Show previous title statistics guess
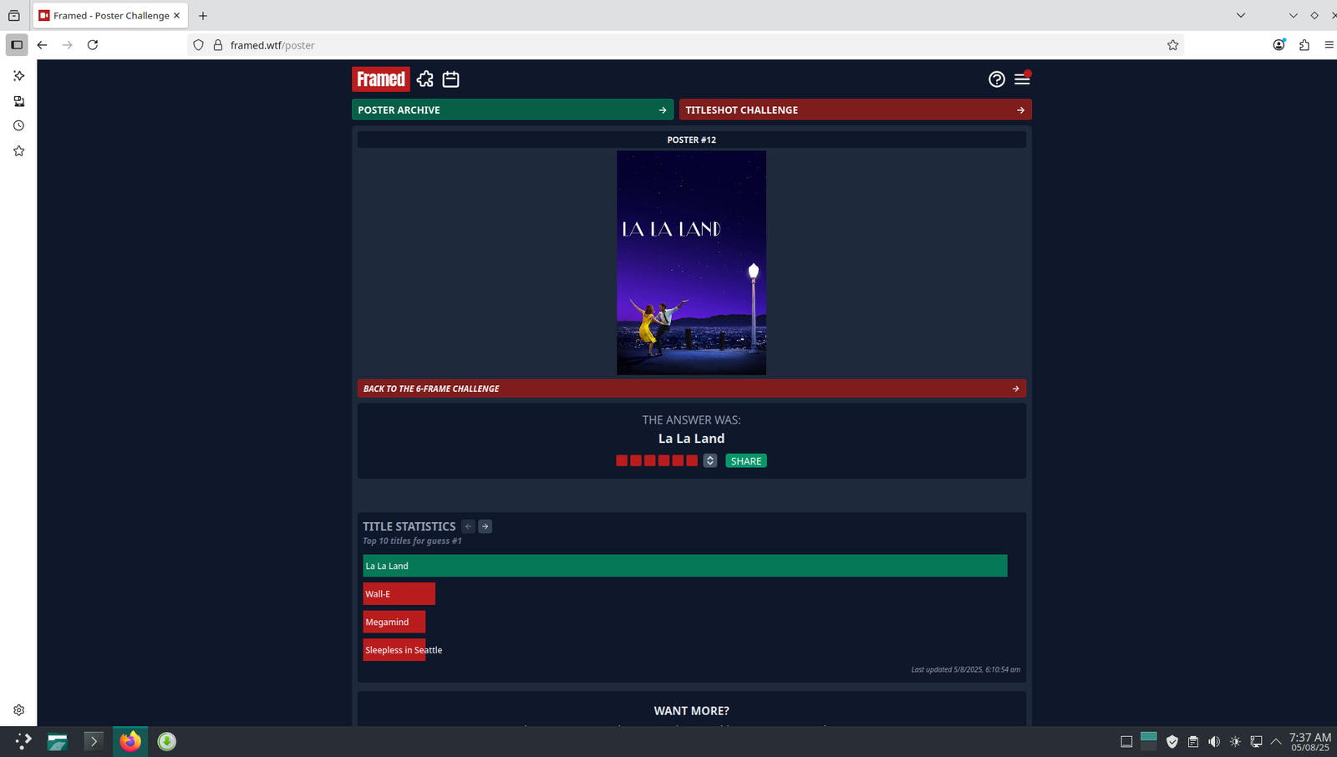The width and height of the screenshot is (1337, 757). 469,526
